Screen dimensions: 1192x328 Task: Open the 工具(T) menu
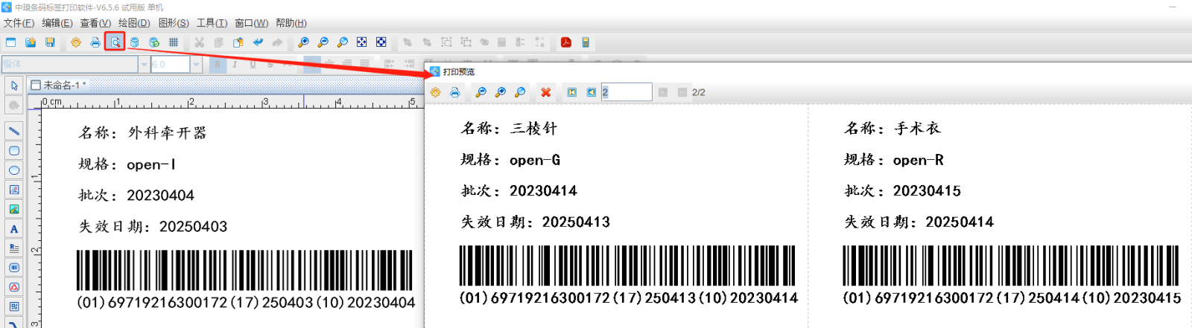pyautogui.click(x=212, y=23)
